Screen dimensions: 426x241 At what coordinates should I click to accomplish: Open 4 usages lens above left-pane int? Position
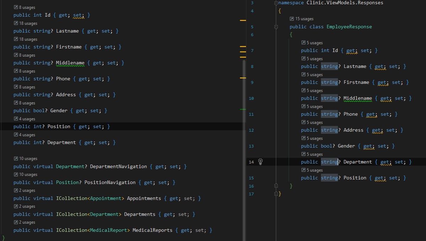pos(24,119)
